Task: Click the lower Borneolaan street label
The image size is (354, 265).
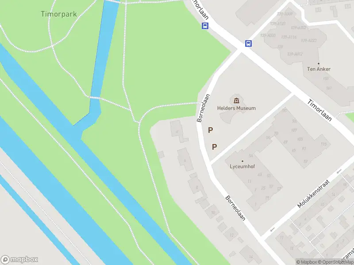Action: pos(235,208)
